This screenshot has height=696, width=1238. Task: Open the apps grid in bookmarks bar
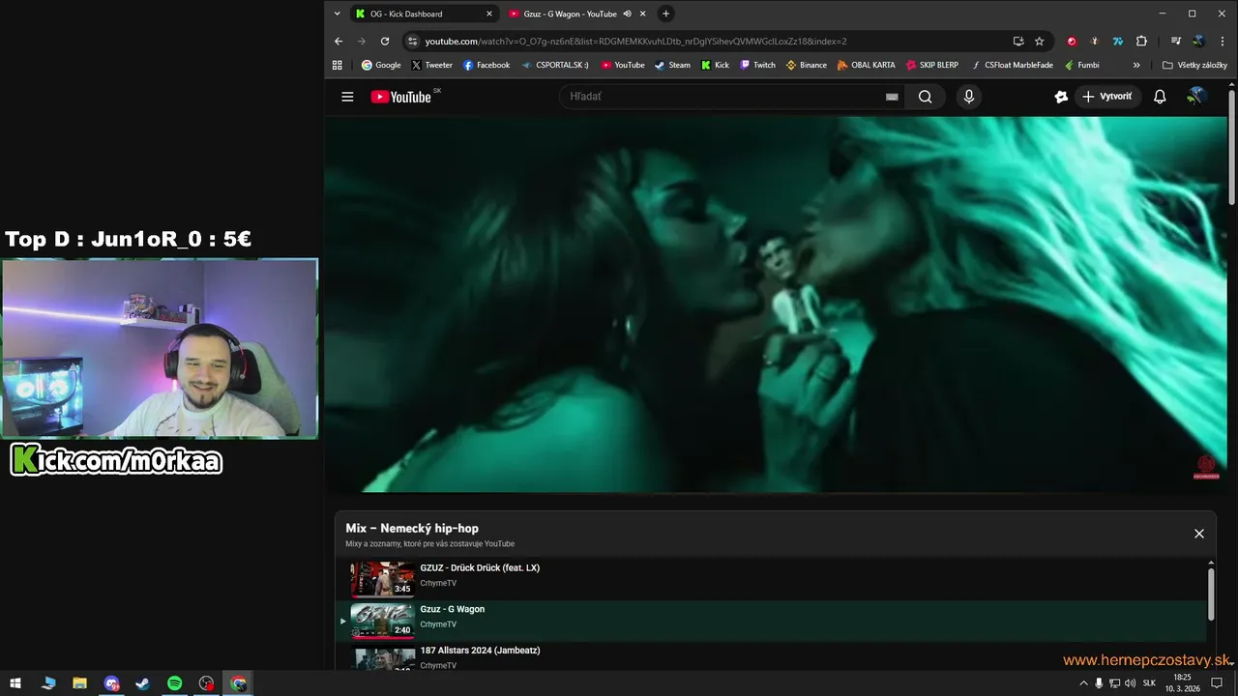[x=338, y=65]
